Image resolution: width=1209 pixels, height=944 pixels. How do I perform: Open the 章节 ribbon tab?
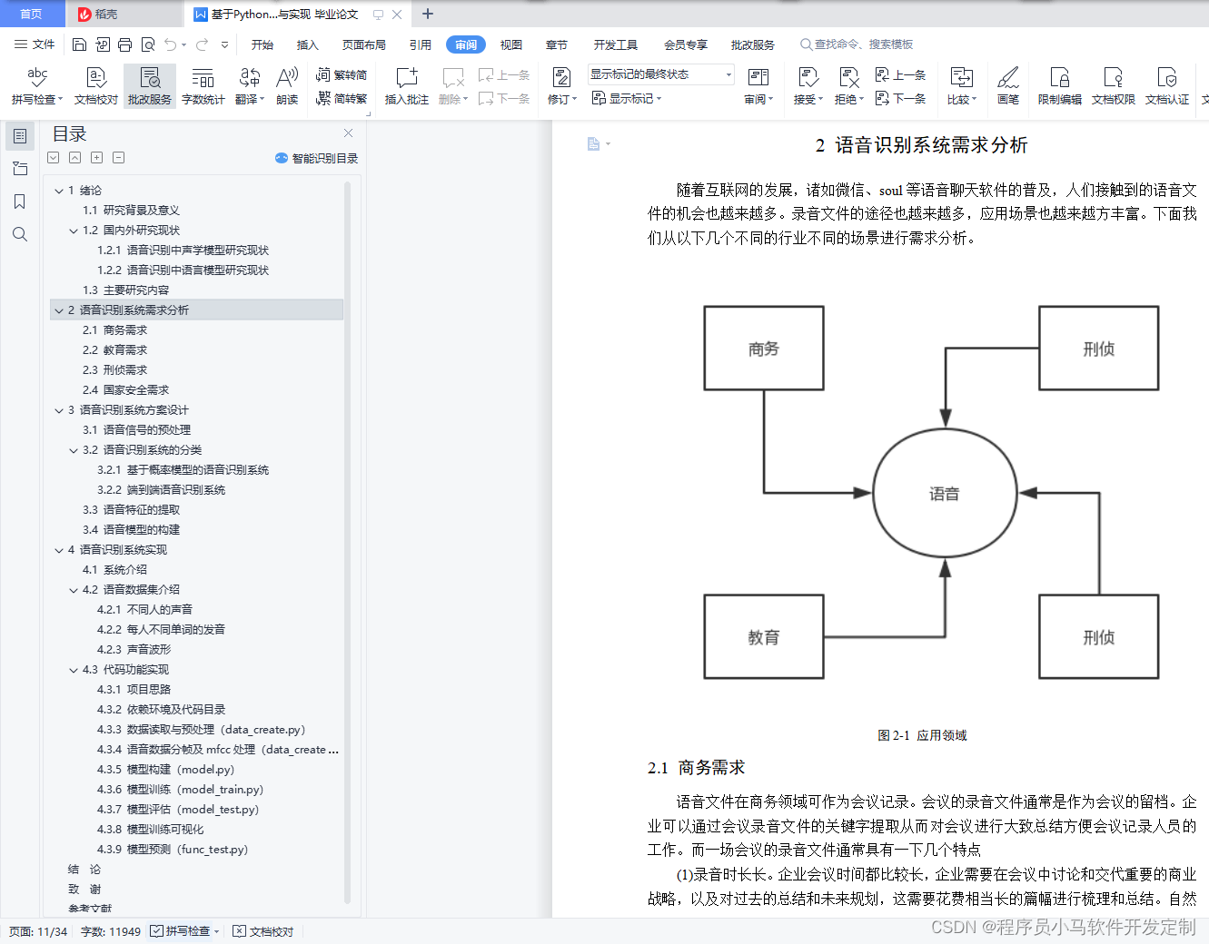(557, 44)
